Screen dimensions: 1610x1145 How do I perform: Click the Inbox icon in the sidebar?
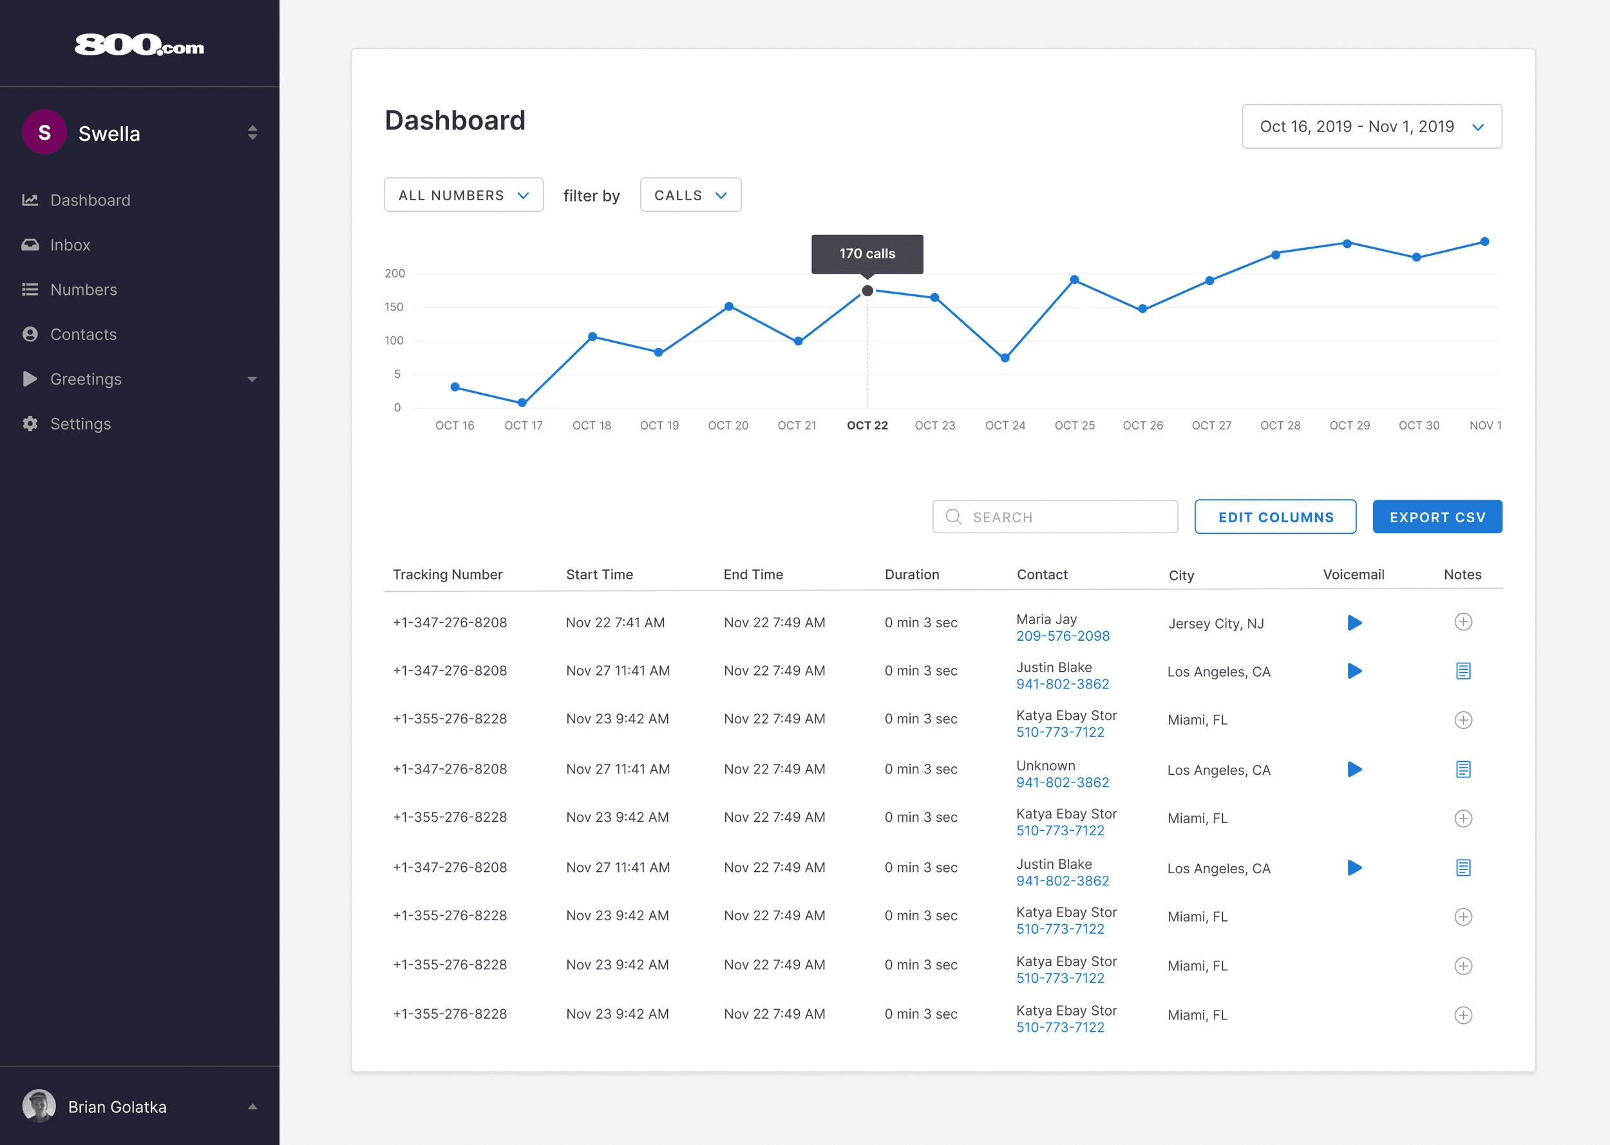[x=30, y=245]
